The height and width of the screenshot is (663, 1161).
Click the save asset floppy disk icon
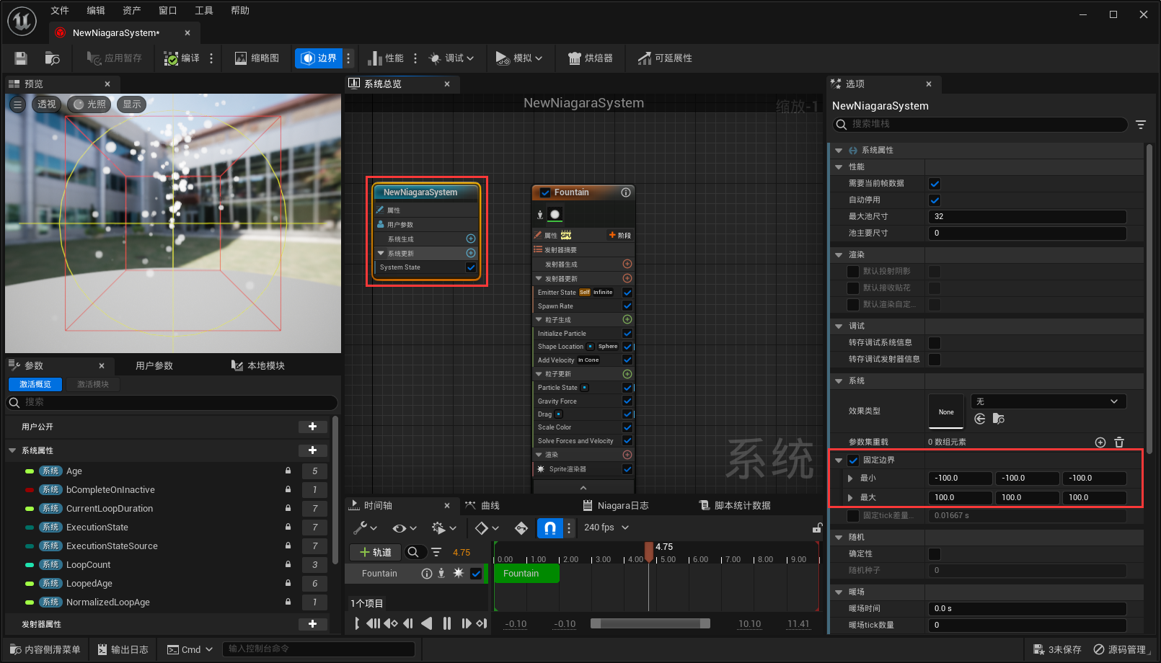[x=21, y=58]
